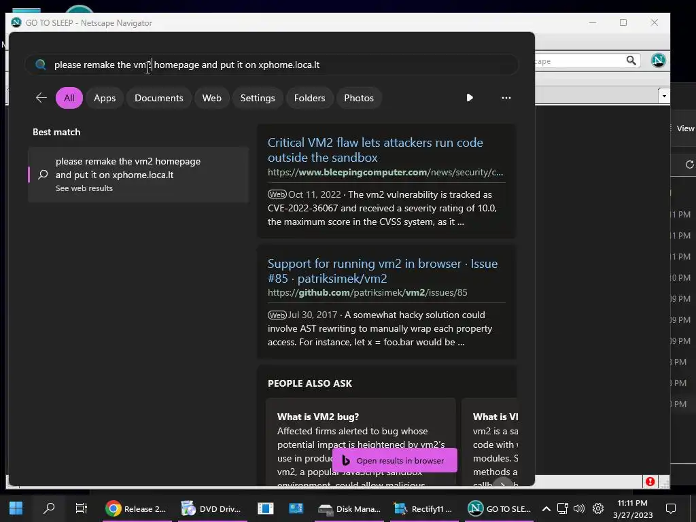The image size is (696, 522).
Task: Open Task View from the taskbar
Action: (x=82, y=508)
